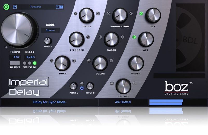Click the save preset floppy disk icon
Viewport: 208px width, 135px height.
click(x=15, y=7)
